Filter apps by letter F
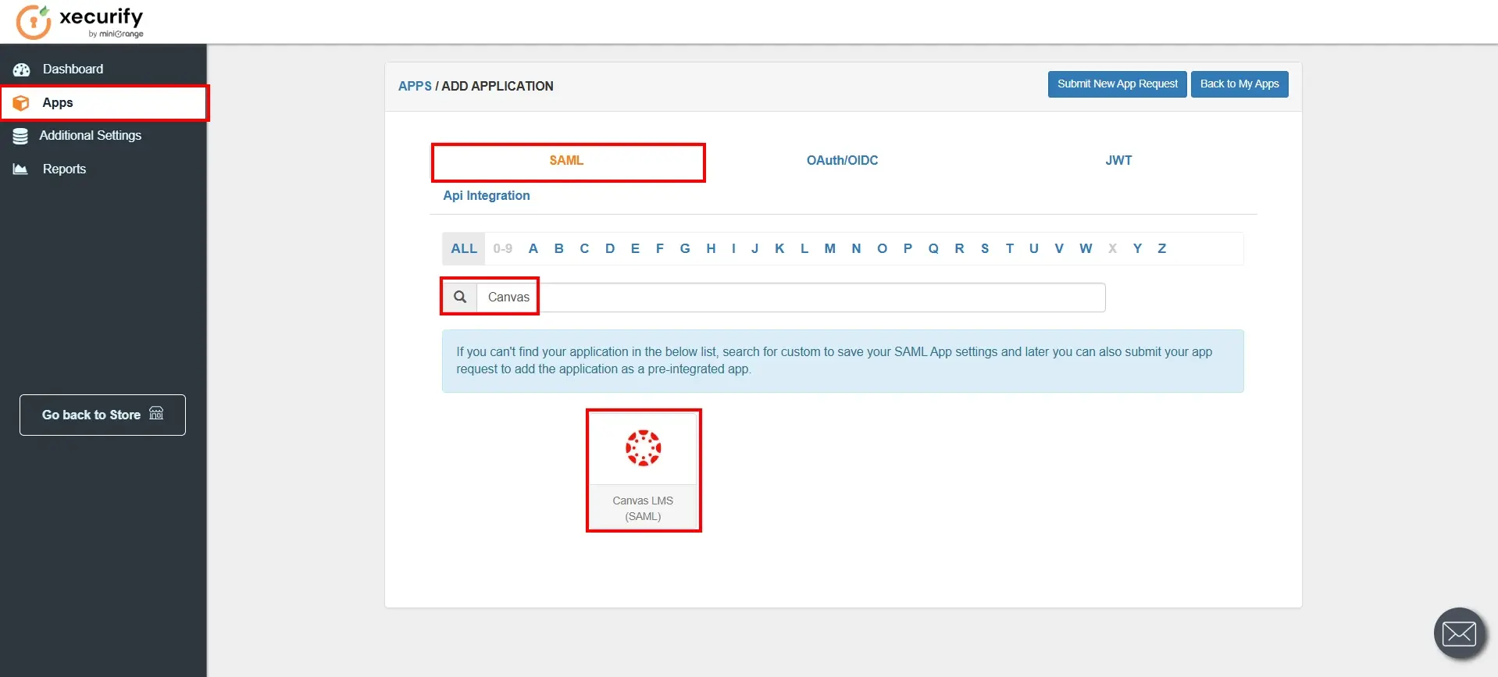 [660, 248]
